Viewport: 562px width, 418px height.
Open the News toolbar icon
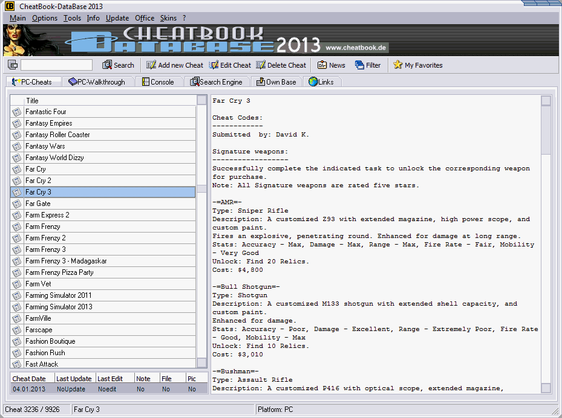pyautogui.click(x=322, y=65)
